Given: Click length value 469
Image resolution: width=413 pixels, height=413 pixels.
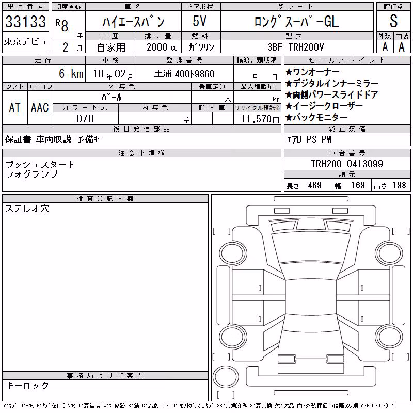Looking at the screenshot, I should coord(314,185).
